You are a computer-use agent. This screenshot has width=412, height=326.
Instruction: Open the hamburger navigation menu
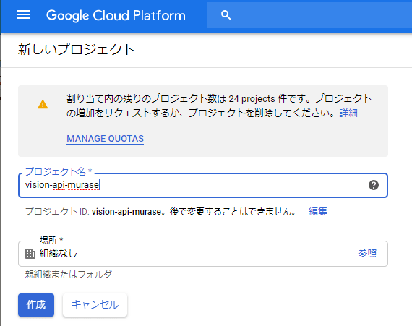[x=24, y=15]
